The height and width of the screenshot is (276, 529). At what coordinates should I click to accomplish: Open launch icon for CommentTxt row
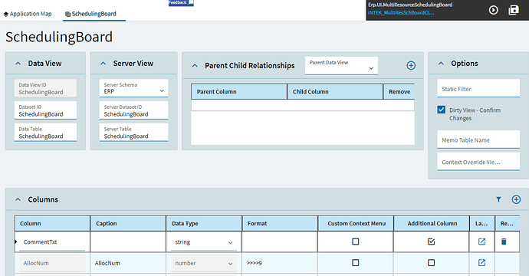click(481, 242)
